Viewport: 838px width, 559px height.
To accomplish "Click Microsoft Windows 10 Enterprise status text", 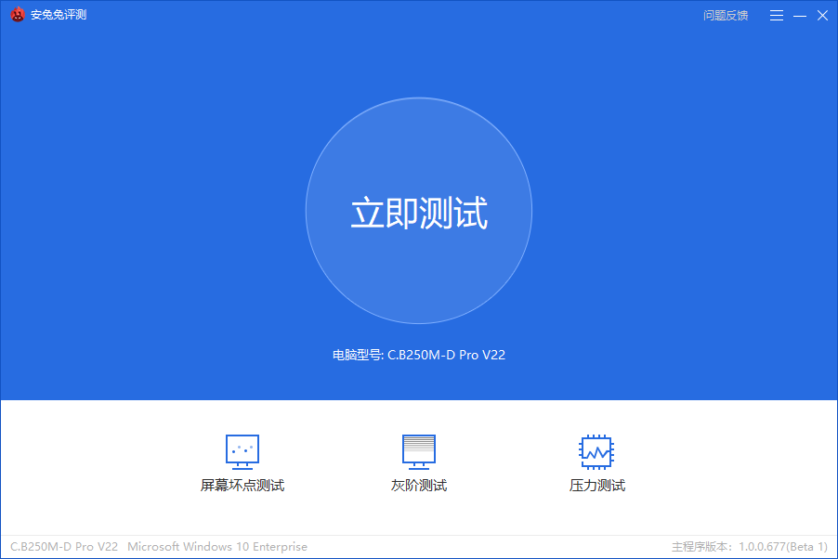I will tap(217, 547).
